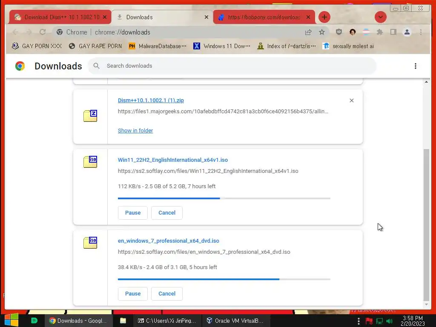436x327 pixels.
Task: Open the MalwareDatabase bookmark
Action: 158,46
